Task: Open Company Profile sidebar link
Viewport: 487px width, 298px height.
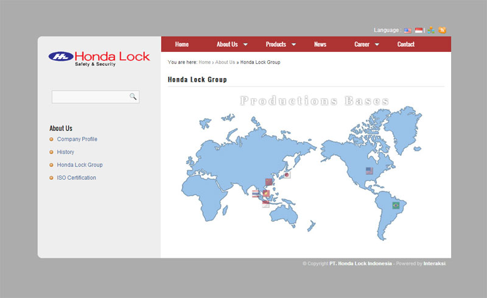Action: click(x=77, y=139)
